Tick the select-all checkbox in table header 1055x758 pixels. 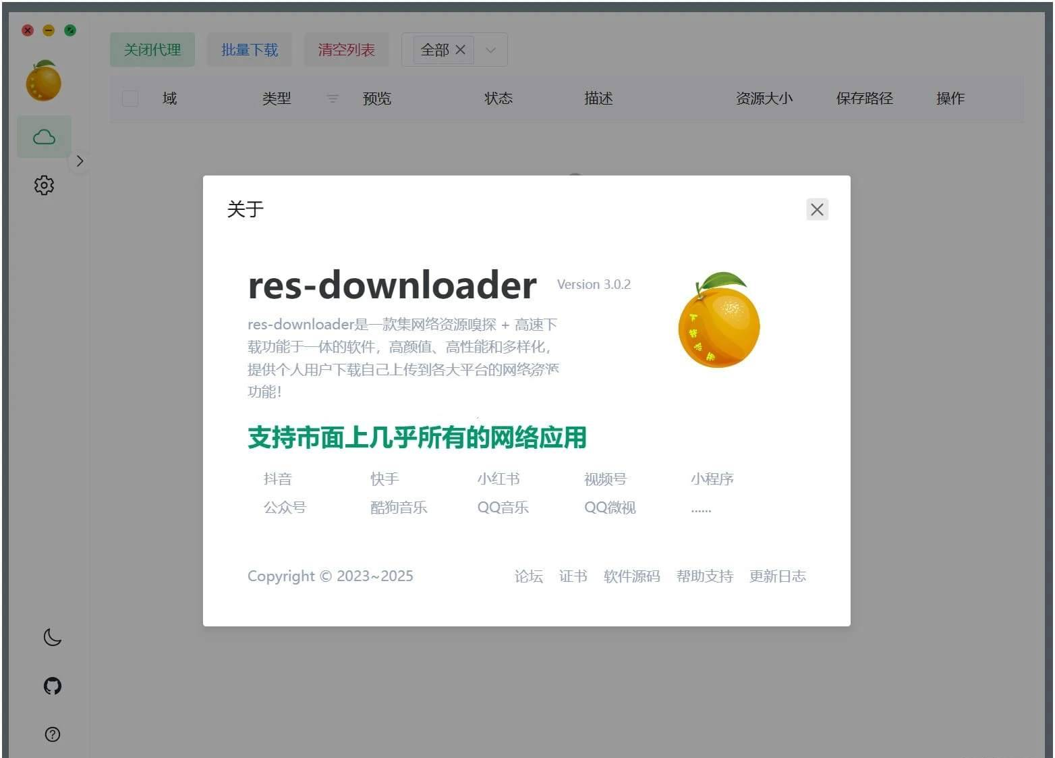click(x=130, y=99)
